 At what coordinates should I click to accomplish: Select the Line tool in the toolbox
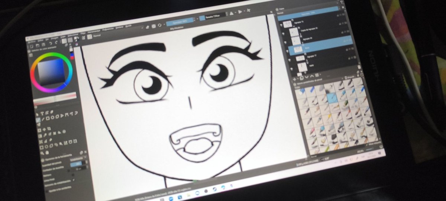click(43, 119)
